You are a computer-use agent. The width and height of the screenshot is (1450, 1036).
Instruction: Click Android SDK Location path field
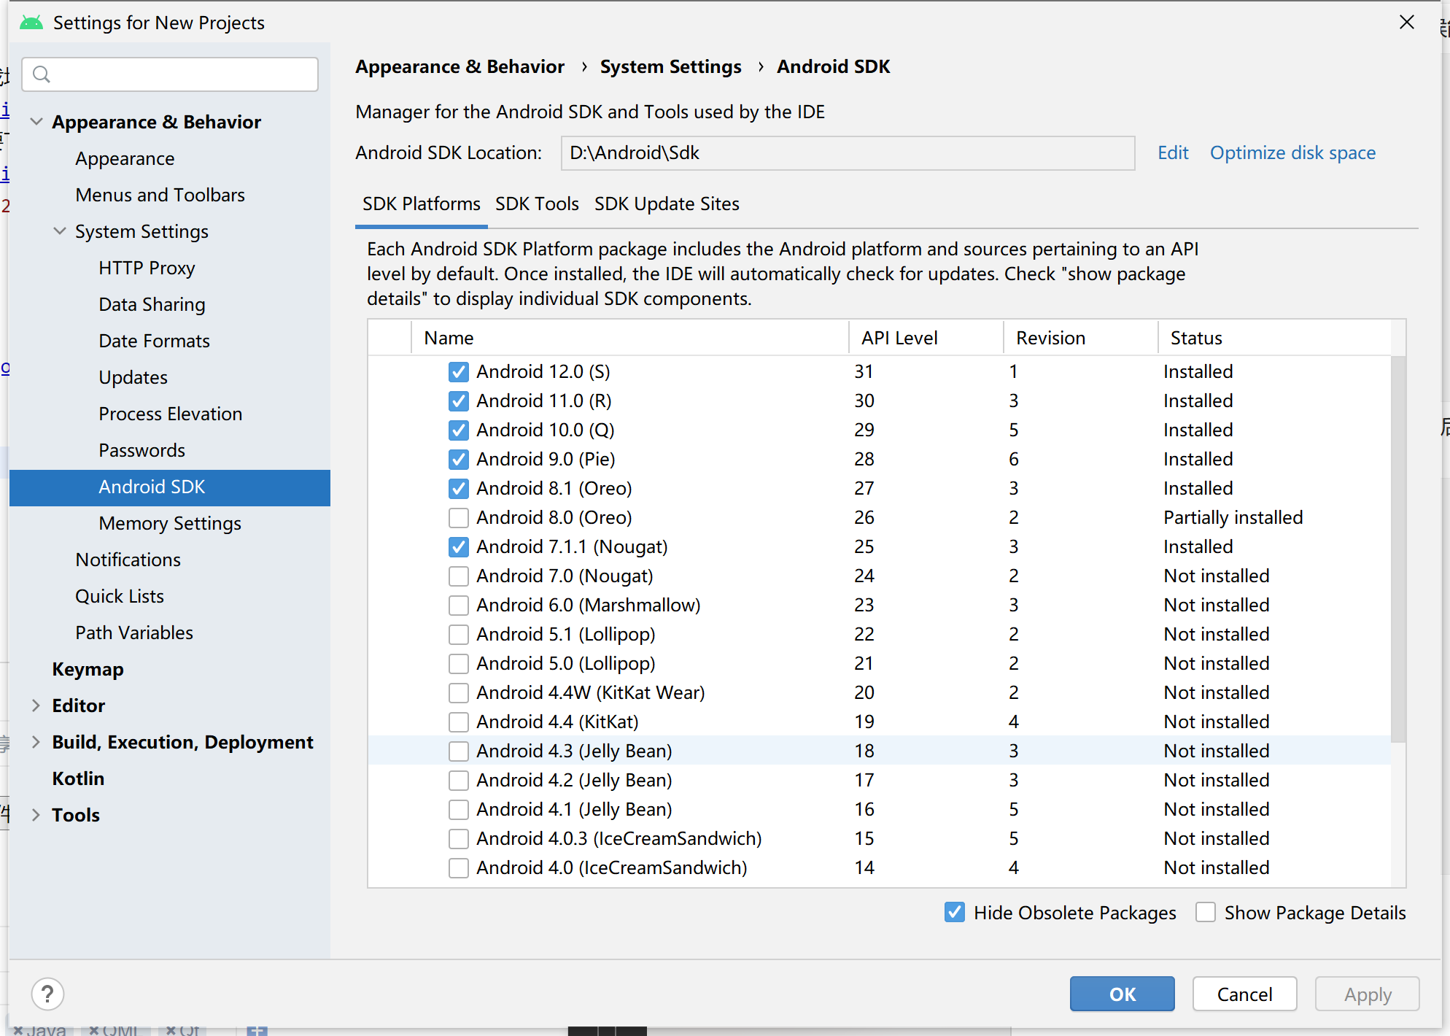(848, 153)
